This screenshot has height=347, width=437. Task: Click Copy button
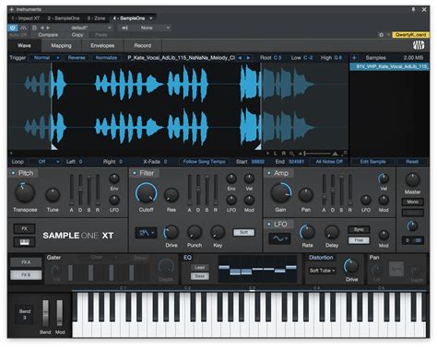pyautogui.click(x=77, y=35)
